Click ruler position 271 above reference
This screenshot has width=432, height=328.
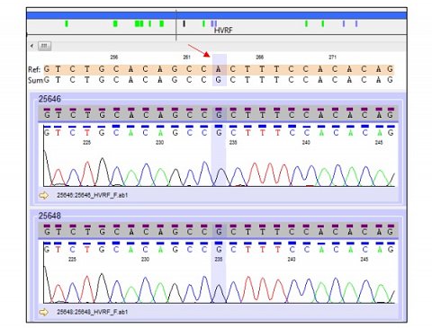332,58
